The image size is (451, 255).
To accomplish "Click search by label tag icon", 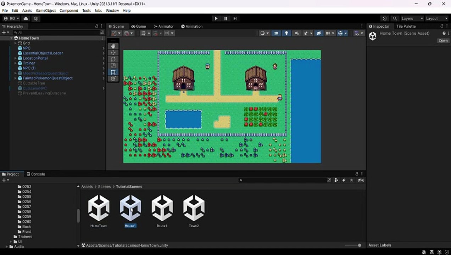I will pos(344,180).
